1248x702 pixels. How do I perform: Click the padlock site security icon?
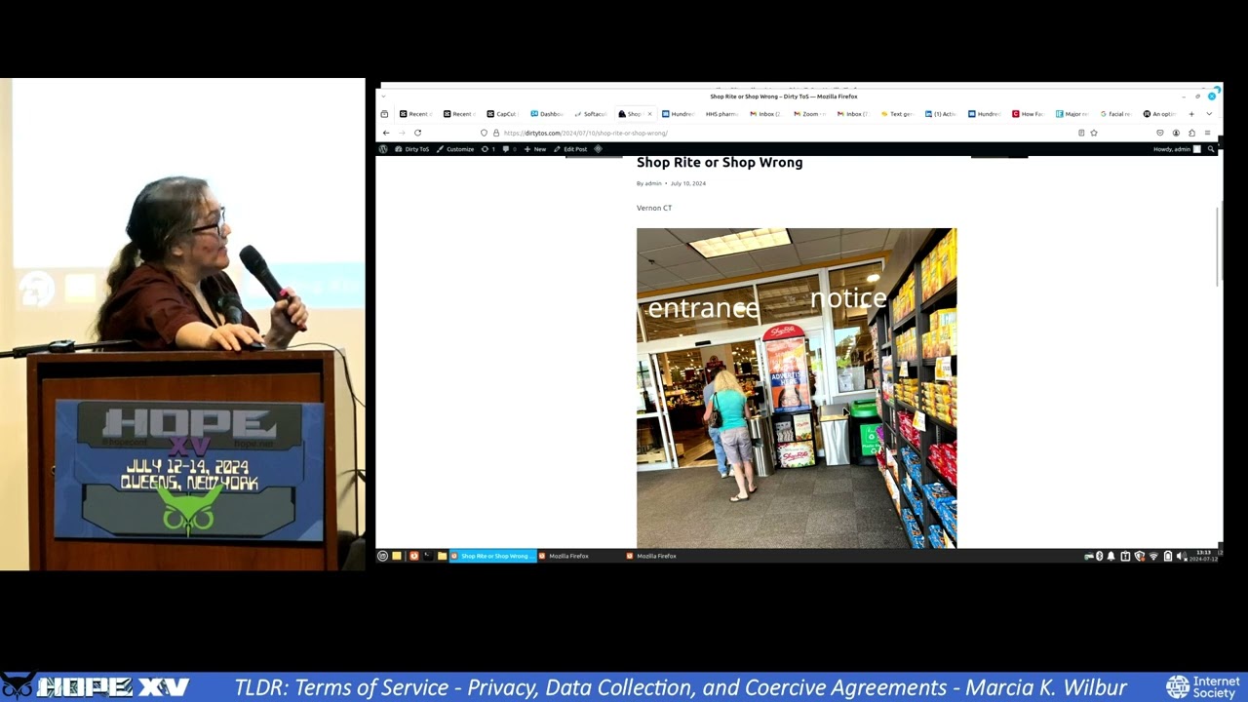[x=495, y=133]
